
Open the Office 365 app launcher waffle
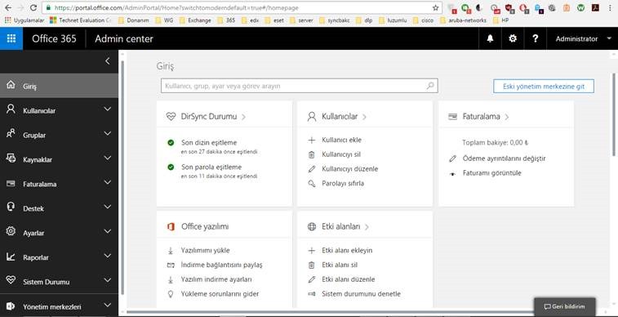(x=11, y=38)
